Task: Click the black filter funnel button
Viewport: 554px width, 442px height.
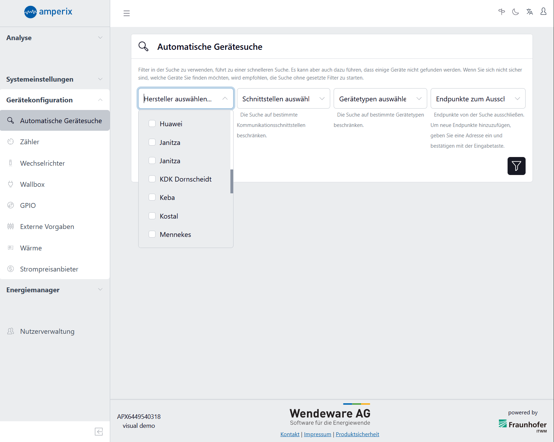Action: [x=516, y=166]
